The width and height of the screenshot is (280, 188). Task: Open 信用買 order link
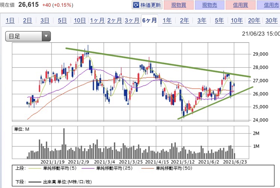click(240, 5)
